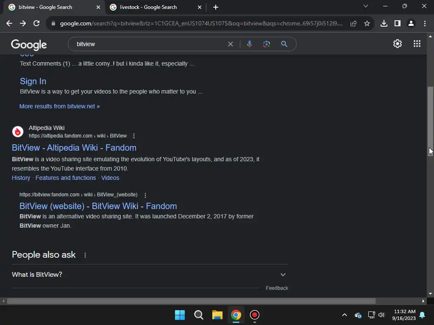Go forward to the next page

[x=23, y=24]
